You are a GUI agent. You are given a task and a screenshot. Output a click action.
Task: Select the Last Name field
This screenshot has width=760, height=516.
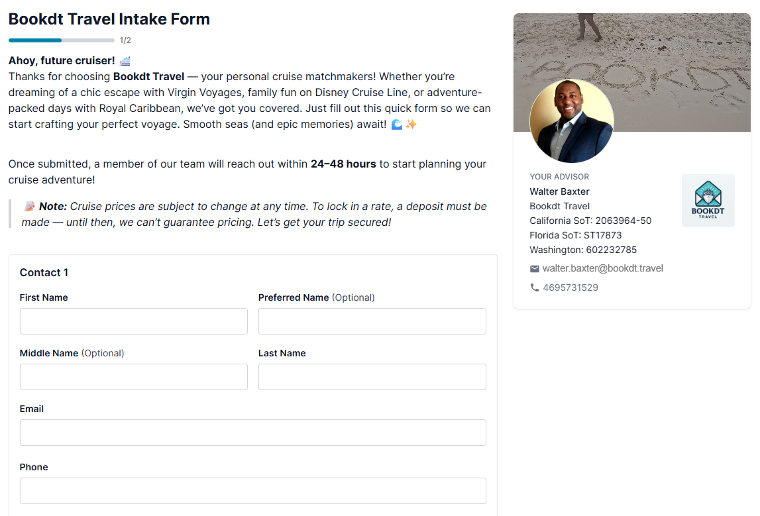372,377
